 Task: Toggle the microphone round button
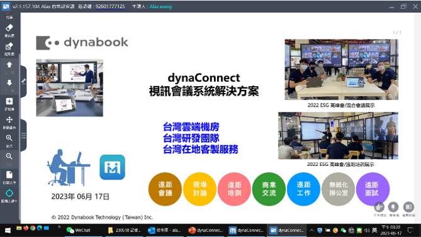click(x=393, y=207)
